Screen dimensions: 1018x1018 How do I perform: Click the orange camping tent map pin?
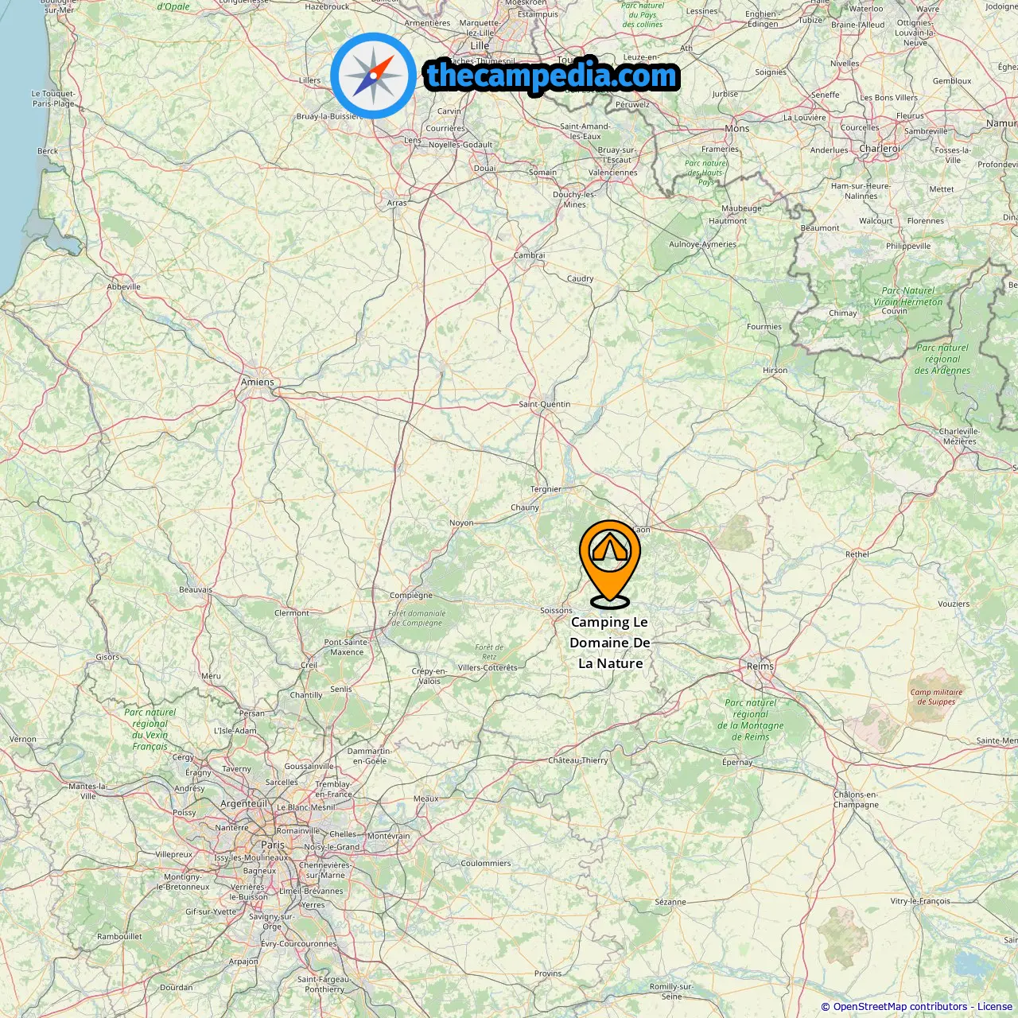click(610, 564)
